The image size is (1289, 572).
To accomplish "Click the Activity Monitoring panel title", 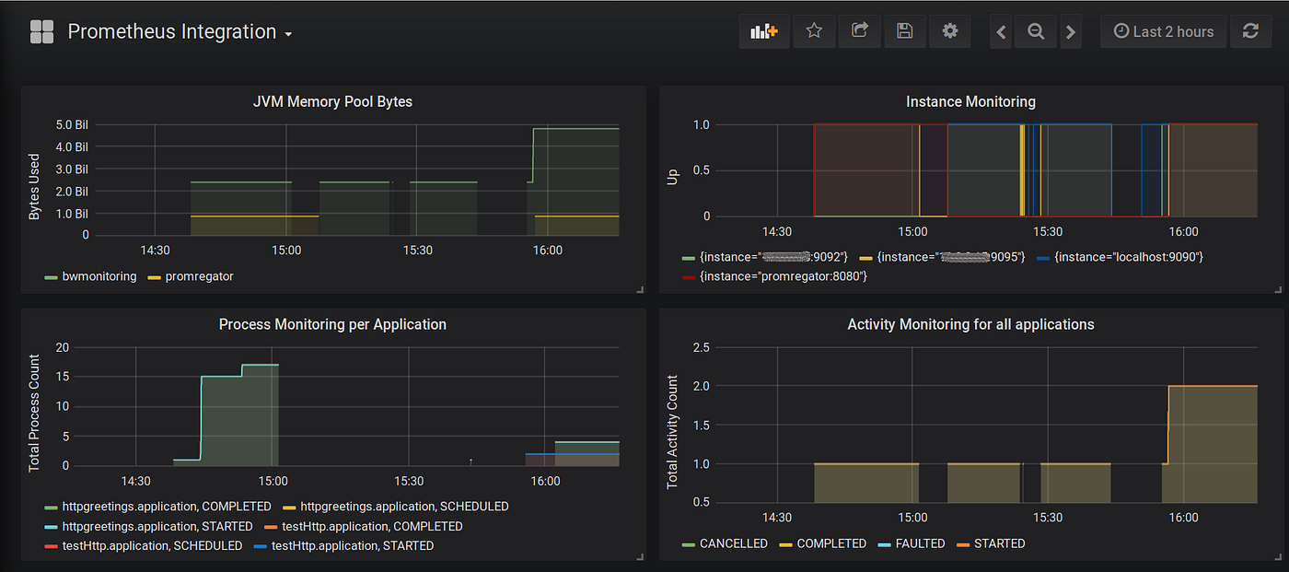I will point(970,324).
